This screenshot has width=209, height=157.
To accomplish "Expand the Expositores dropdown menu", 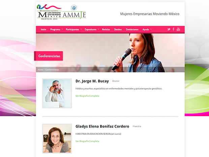I will click(x=92, y=29).
